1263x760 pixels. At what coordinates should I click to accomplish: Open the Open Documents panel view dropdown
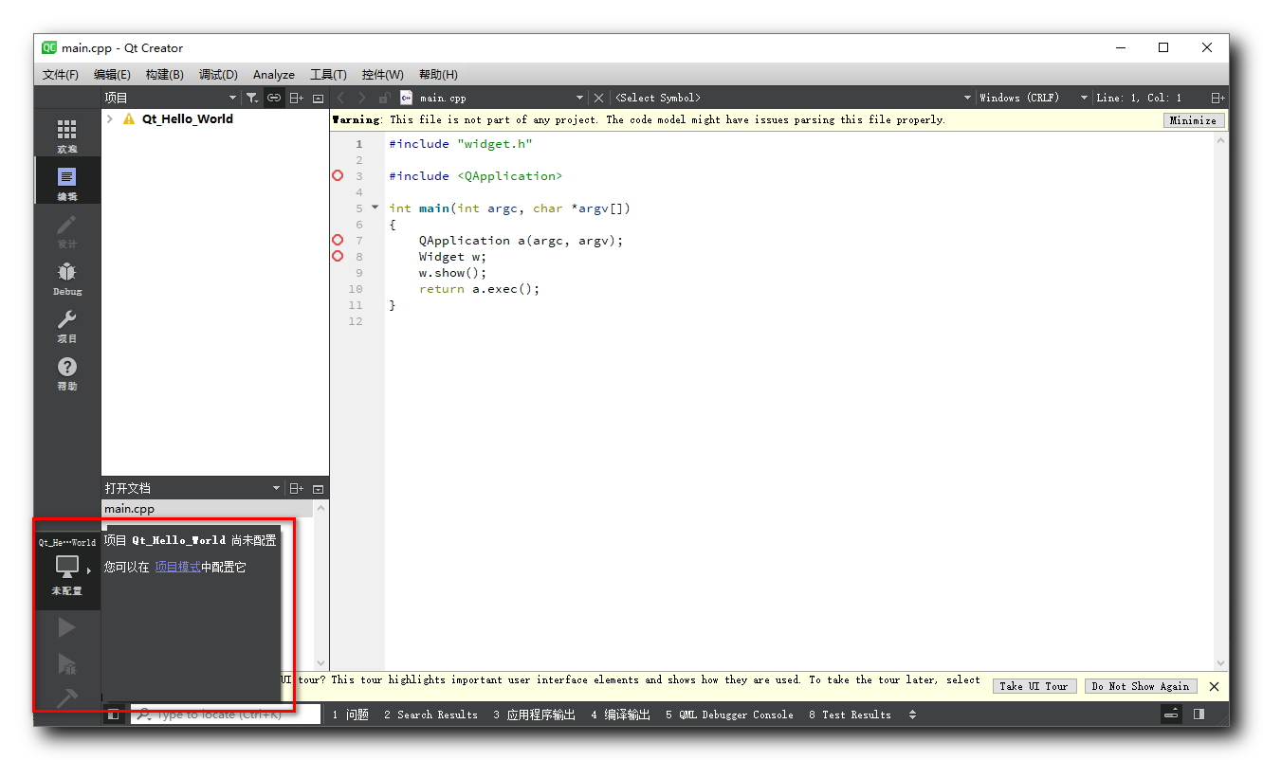pyautogui.click(x=277, y=488)
